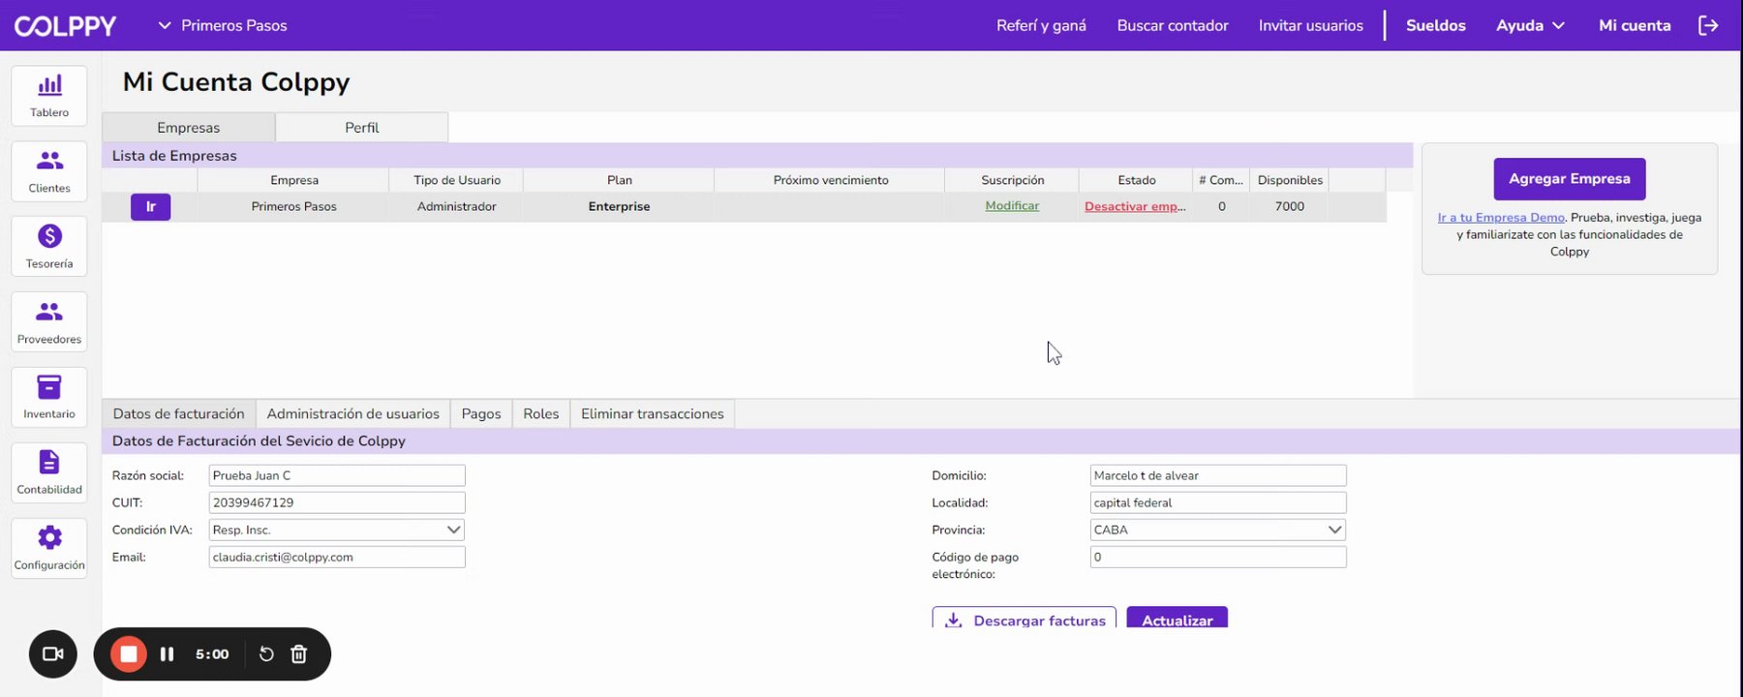The height and width of the screenshot is (697, 1743).
Task: Select the Datos de facturación tab
Action: (x=179, y=413)
